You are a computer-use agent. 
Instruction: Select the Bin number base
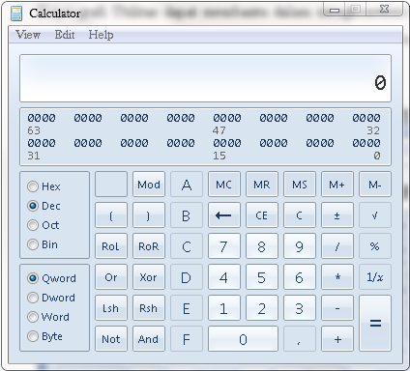pyautogui.click(x=43, y=244)
